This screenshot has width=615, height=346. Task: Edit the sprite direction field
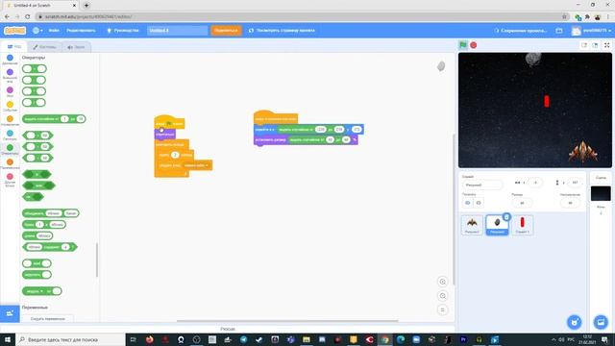click(570, 203)
